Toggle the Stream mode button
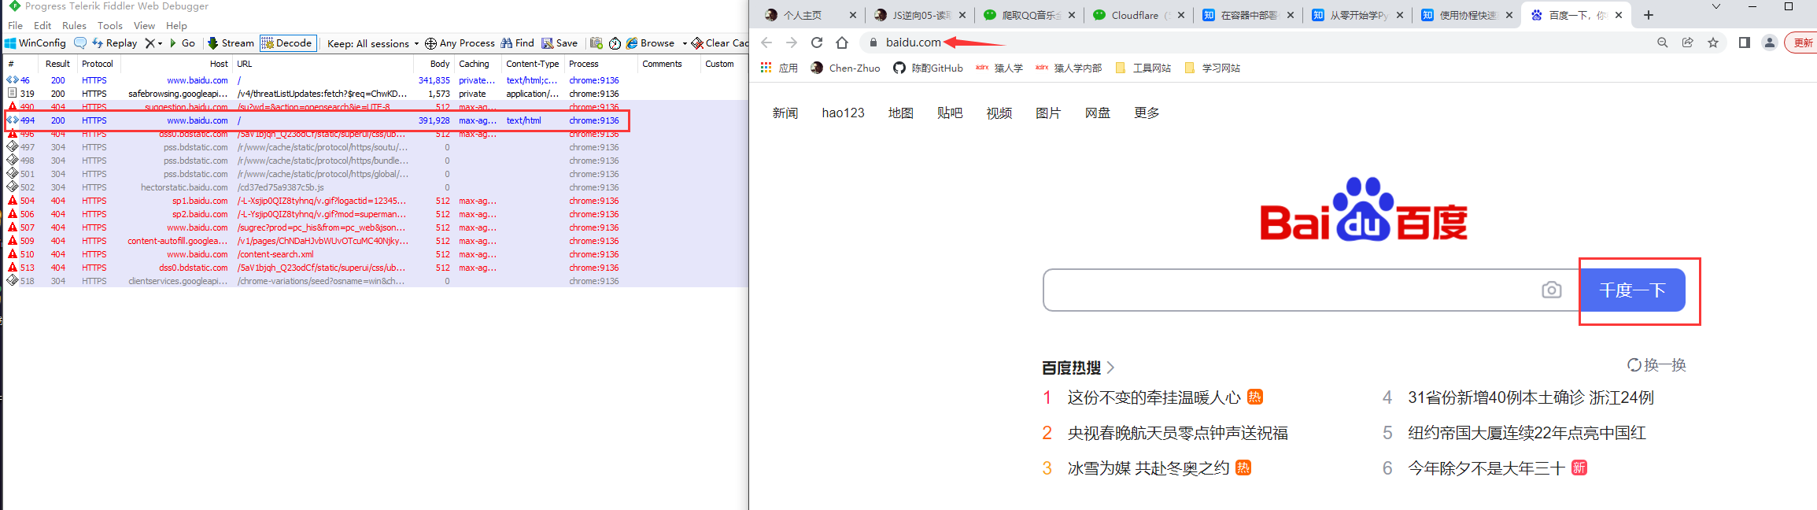 click(231, 43)
